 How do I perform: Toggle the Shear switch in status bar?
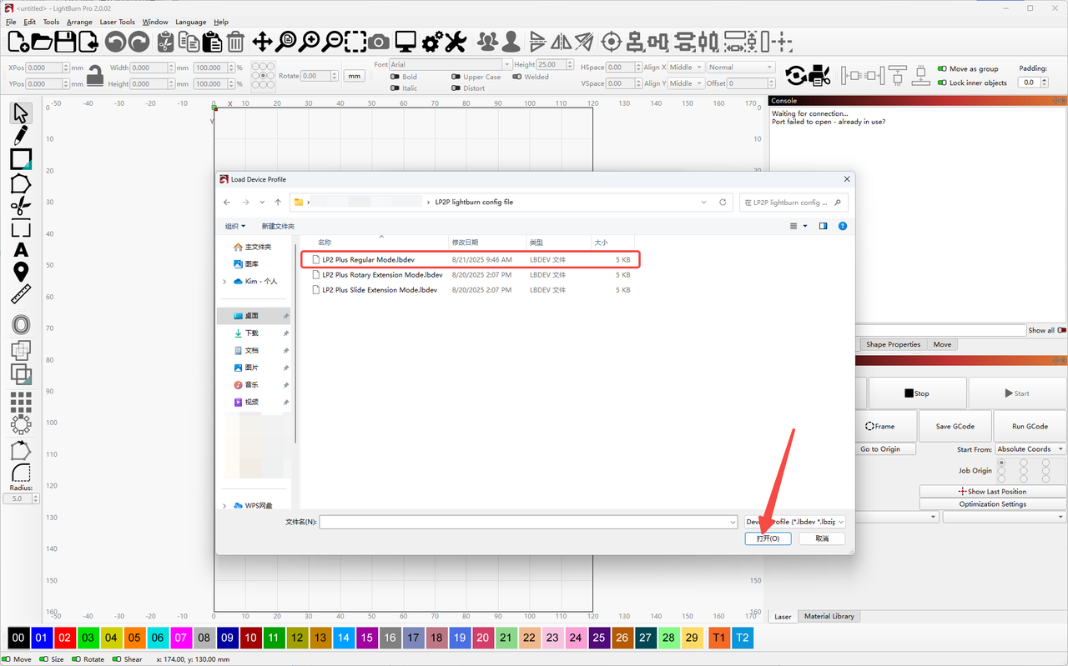point(118,659)
